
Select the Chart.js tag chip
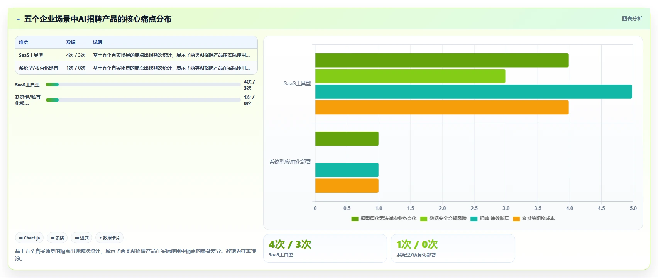tap(29, 238)
